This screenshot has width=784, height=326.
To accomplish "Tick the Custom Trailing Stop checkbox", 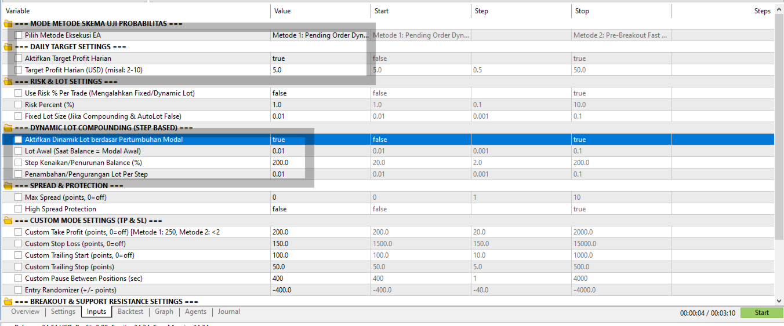I will pos(19,267).
